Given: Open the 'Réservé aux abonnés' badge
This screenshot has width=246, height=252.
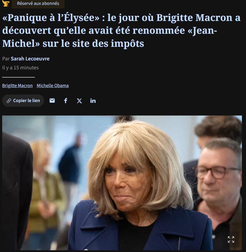Looking at the screenshot, I should point(38,4).
